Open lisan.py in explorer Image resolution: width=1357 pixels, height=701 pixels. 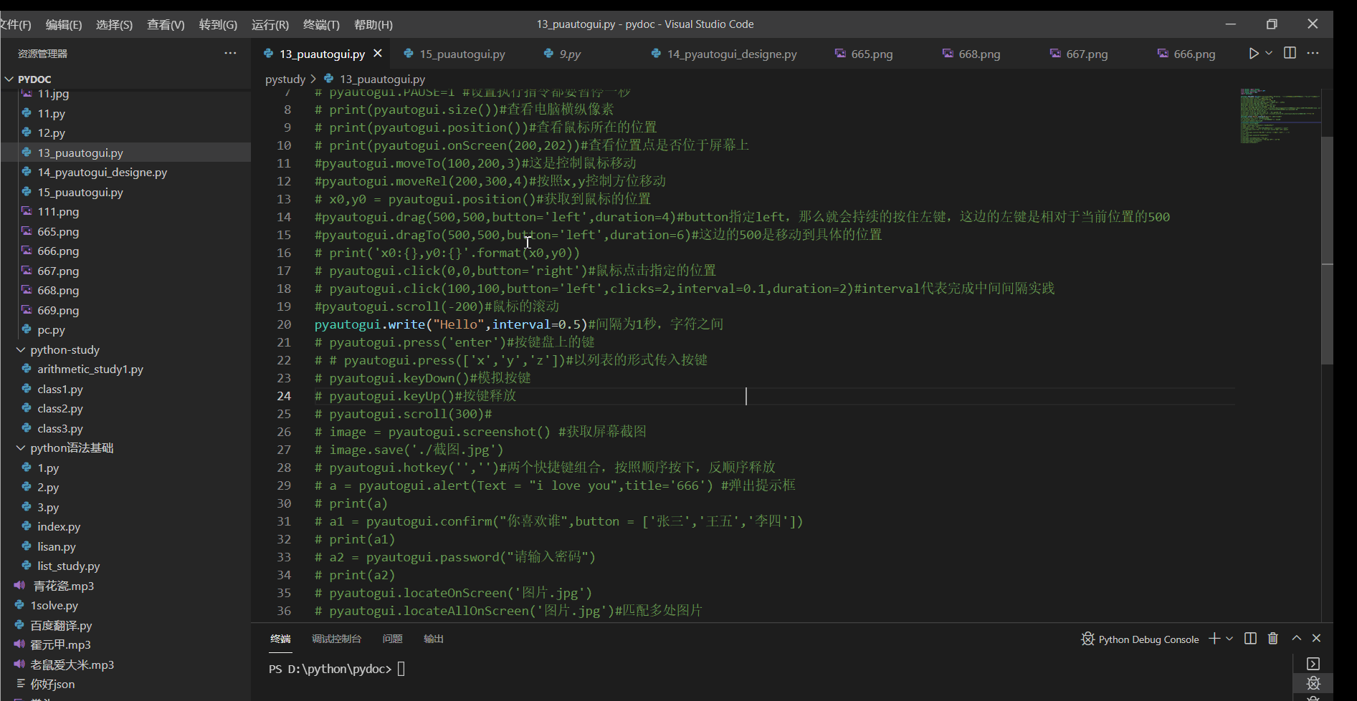click(x=57, y=546)
